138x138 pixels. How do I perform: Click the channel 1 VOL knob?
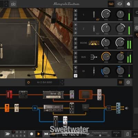click(106, 14)
